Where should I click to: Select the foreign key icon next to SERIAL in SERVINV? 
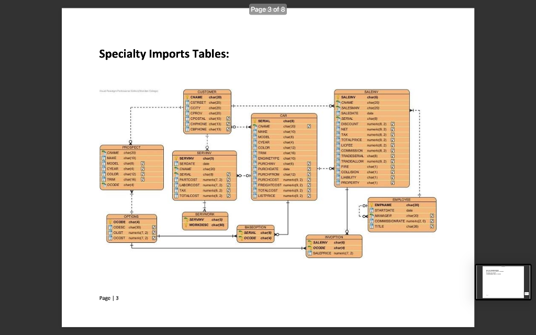(176, 174)
